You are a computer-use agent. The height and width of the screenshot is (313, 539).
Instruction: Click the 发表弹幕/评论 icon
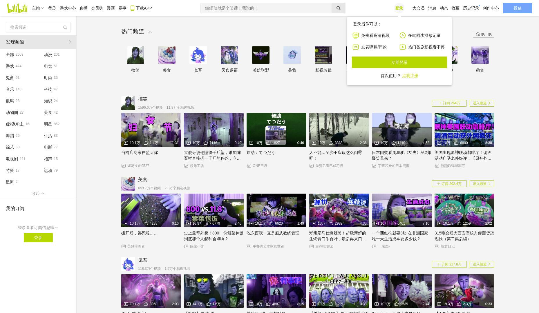pyautogui.click(x=356, y=47)
